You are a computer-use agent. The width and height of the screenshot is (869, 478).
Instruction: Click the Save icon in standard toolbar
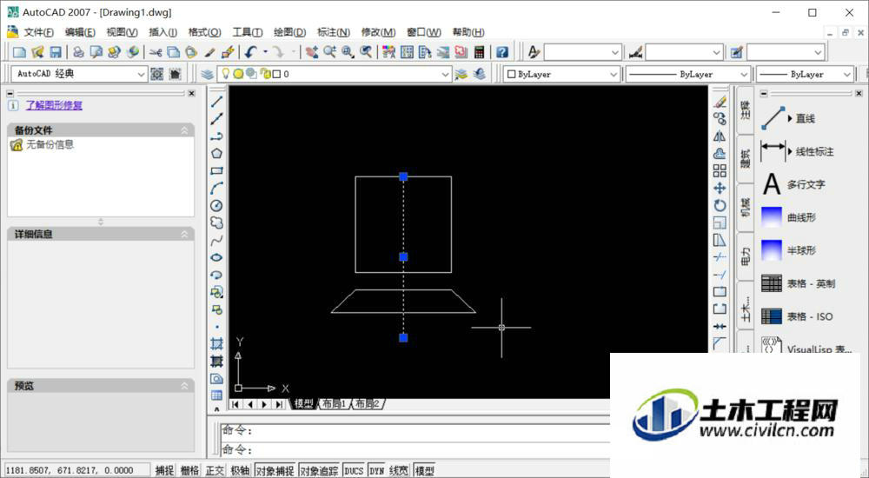click(x=56, y=52)
